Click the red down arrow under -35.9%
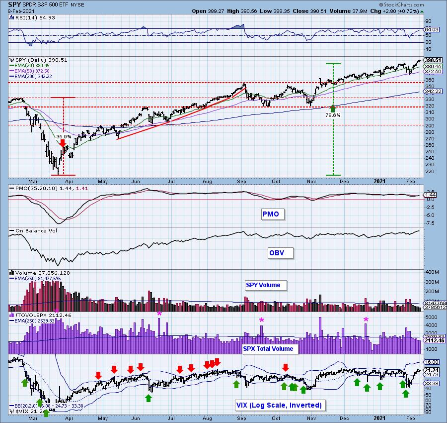This screenshot has width=447, height=423. pos(63,143)
